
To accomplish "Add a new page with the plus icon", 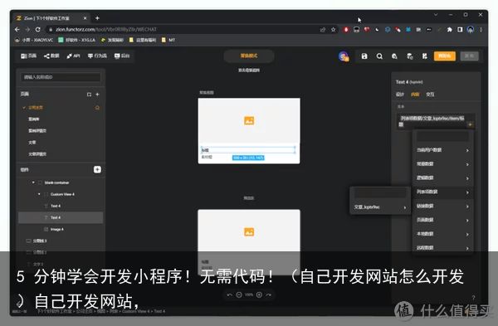I will click(x=97, y=95).
